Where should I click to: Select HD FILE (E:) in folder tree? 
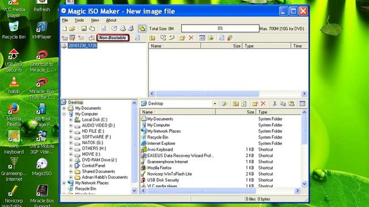coord(93,131)
